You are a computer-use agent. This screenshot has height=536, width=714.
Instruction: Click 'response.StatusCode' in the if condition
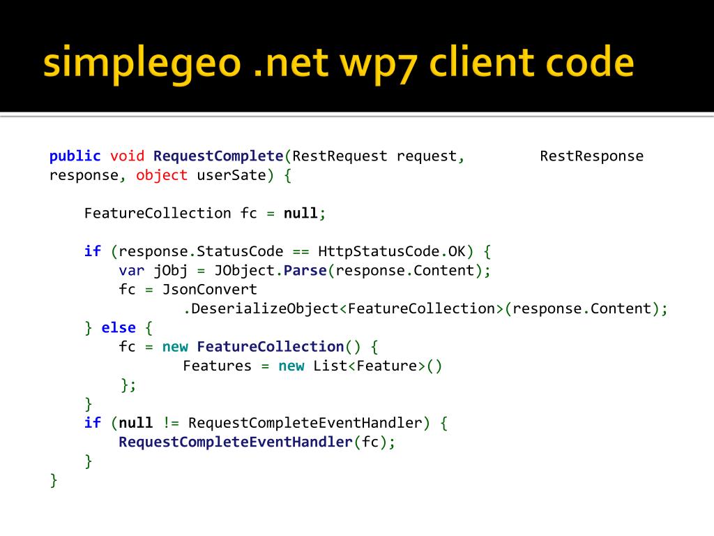[x=201, y=251]
